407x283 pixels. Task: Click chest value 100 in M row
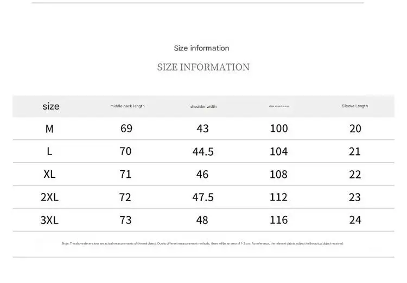(x=279, y=128)
